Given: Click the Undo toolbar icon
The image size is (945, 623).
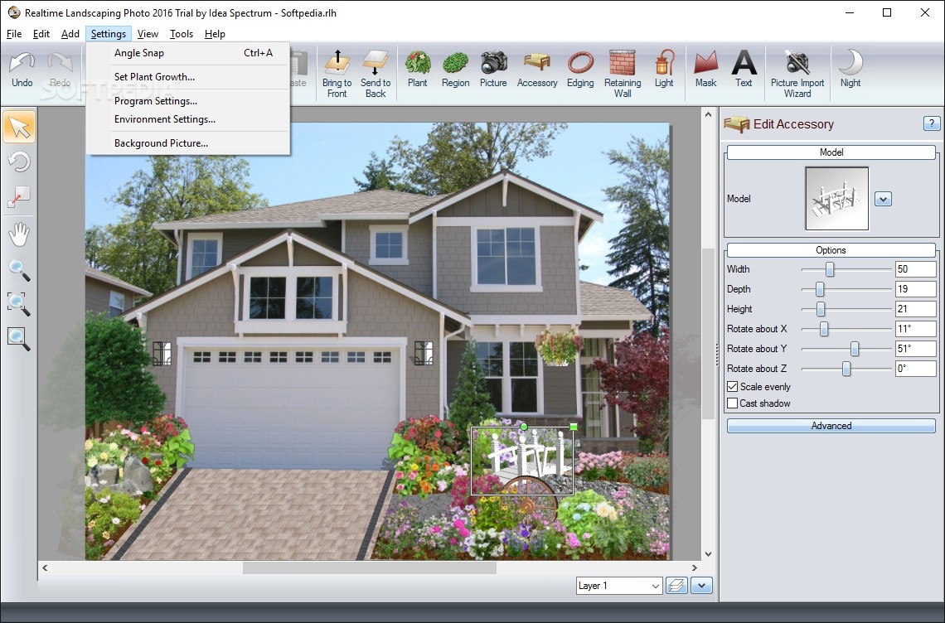Looking at the screenshot, I should point(22,70).
